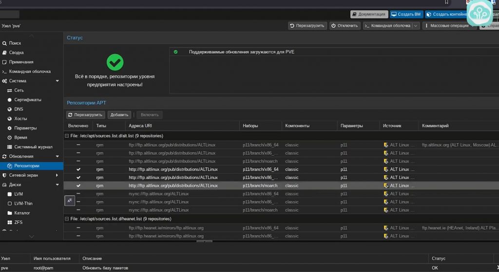Click the Добавить repository button
The width and height of the screenshot is (499, 272).
[x=119, y=115]
